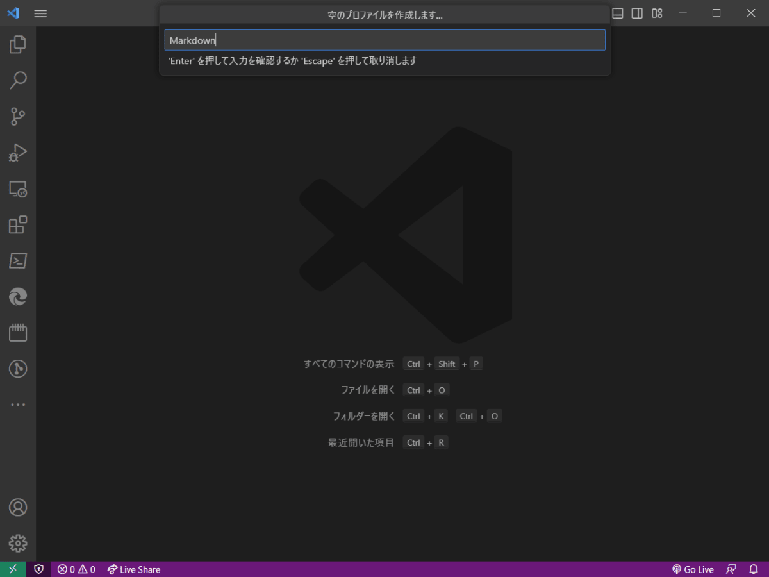Image resolution: width=769 pixels, height=577 pixels.
Task: Open the notifications bell
Action: (754, 569)
